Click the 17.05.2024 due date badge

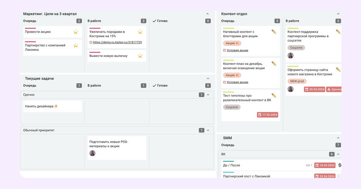[x=268, y=115]
